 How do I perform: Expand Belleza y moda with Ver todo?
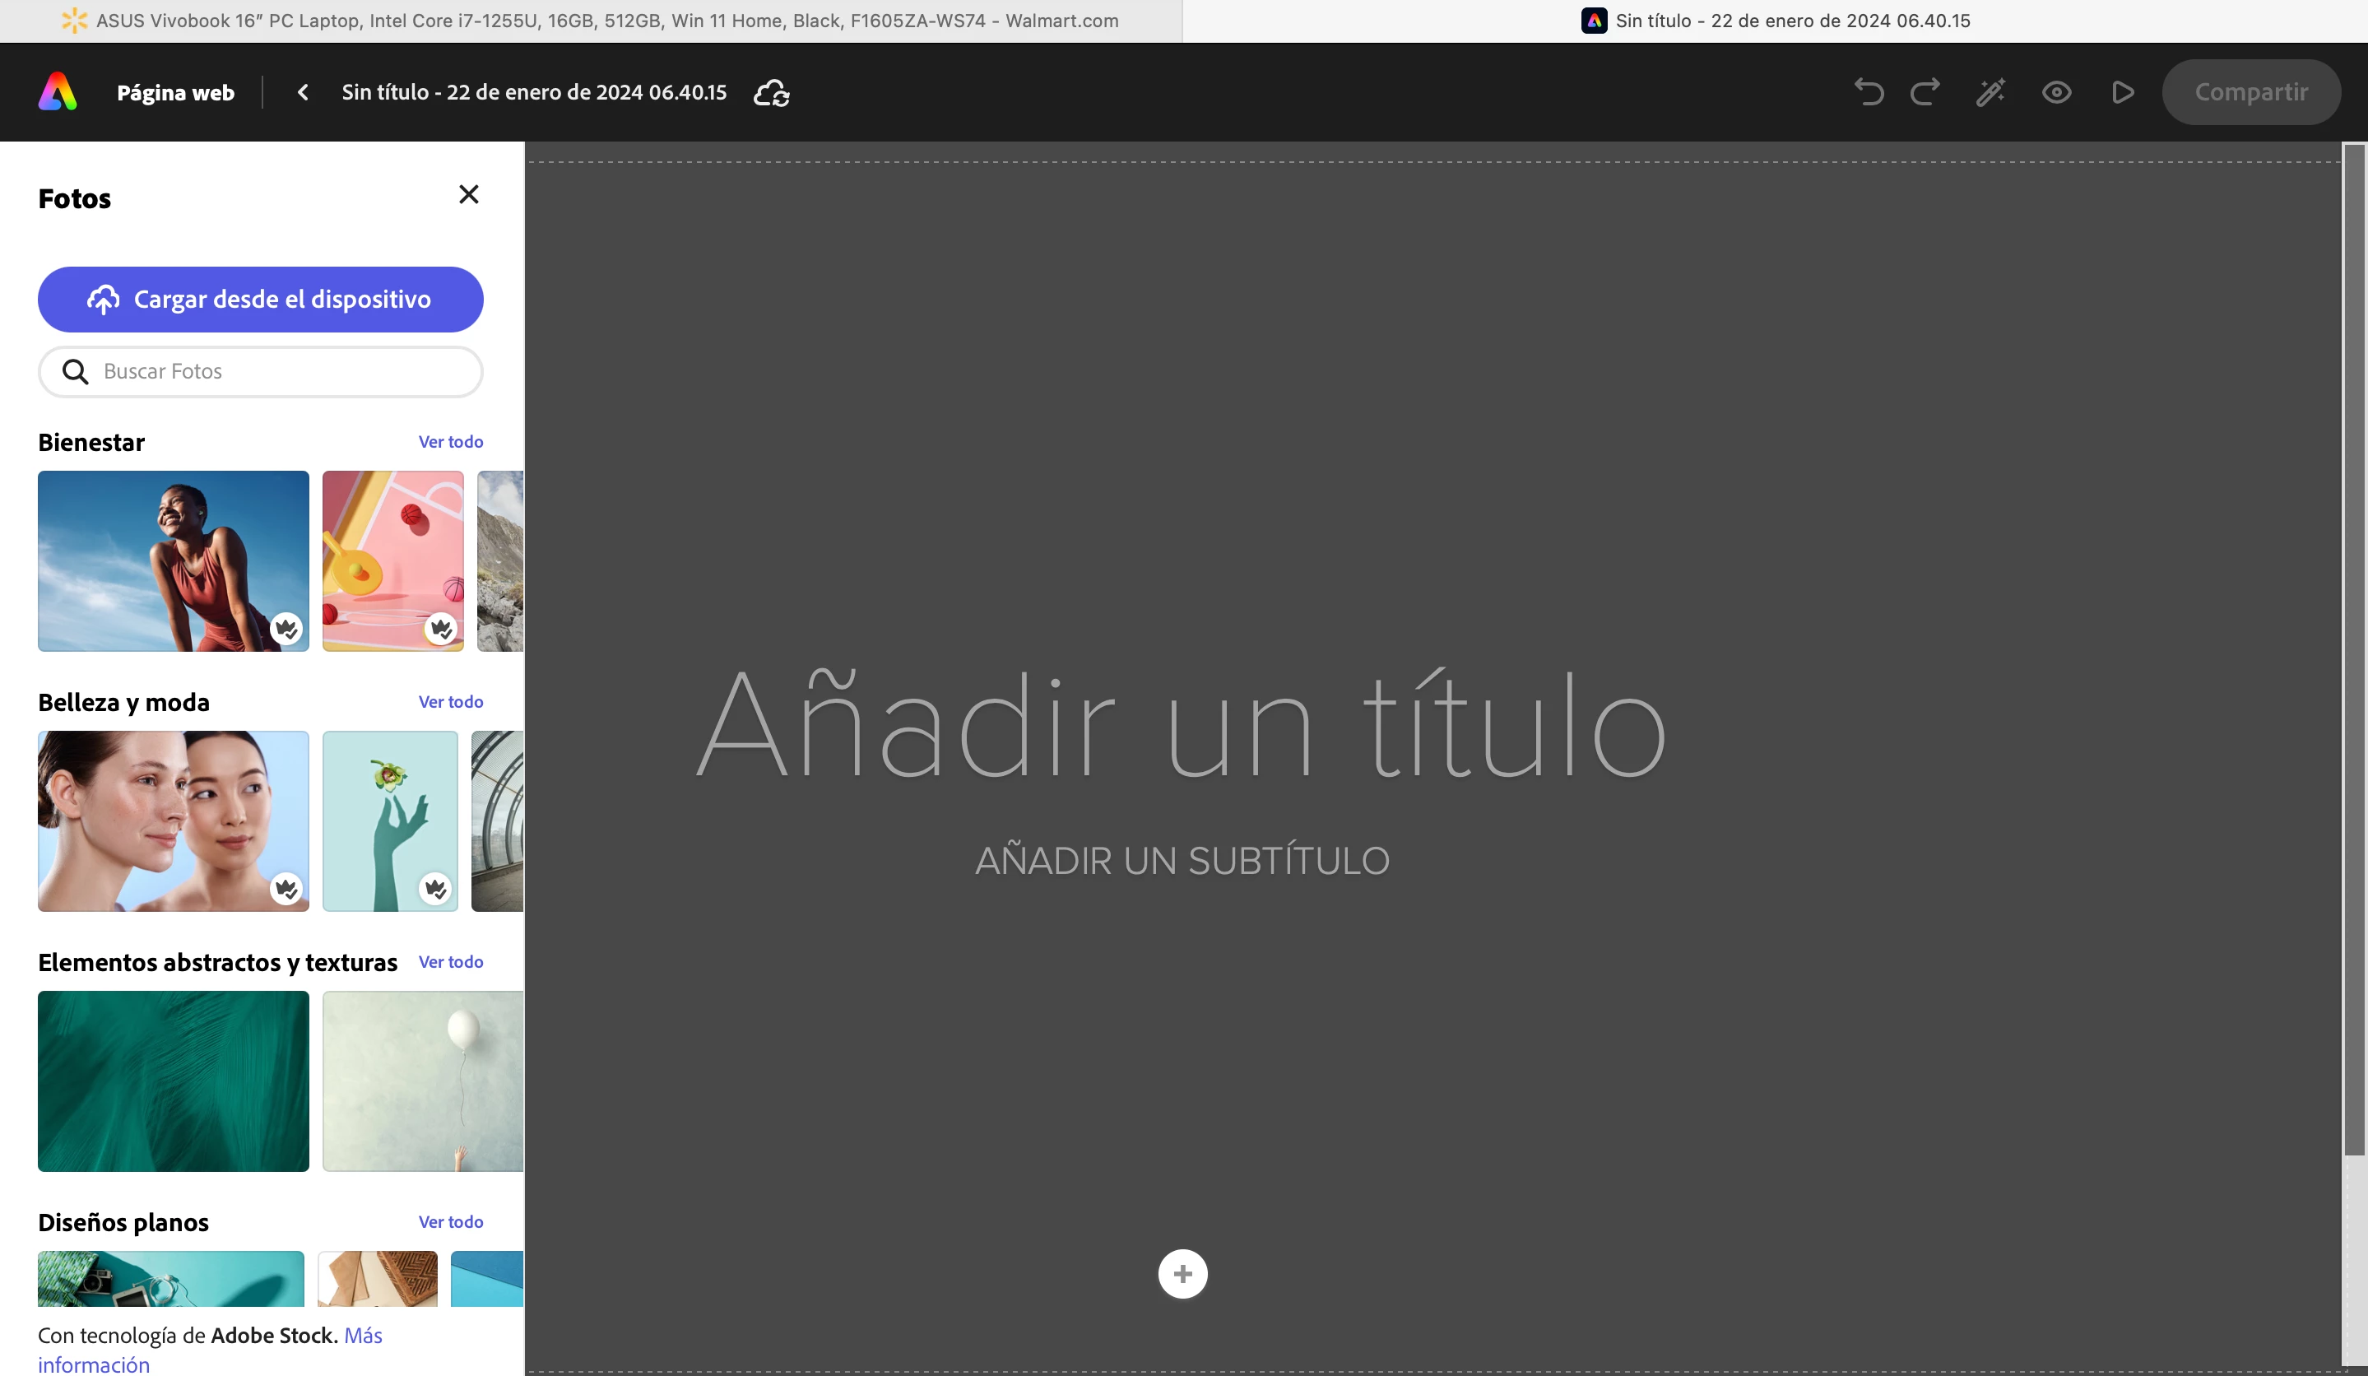click(x=450, y=702)
